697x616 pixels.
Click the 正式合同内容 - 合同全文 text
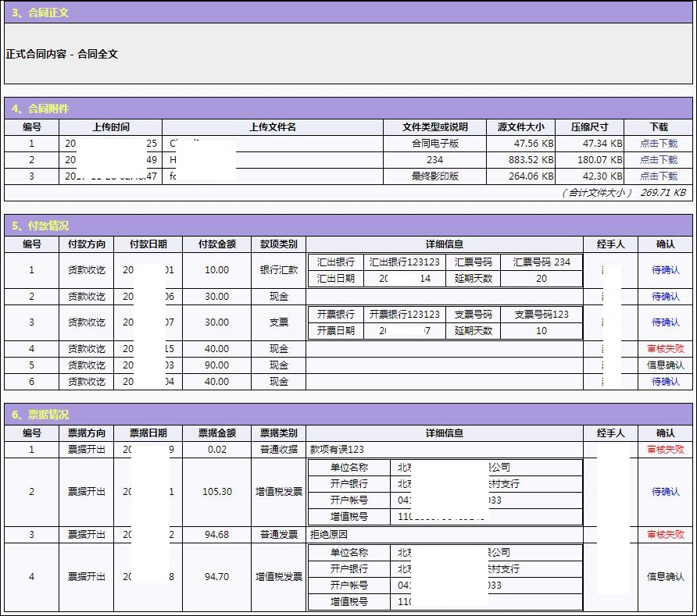[x=62, y=55]
